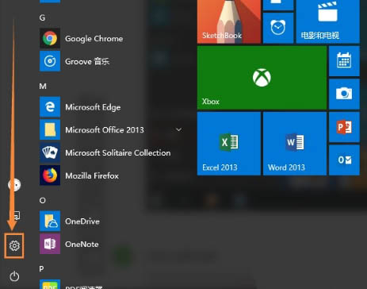Open the Outlook small tile
Screen dimensions: 367x289
coord(344,160)
